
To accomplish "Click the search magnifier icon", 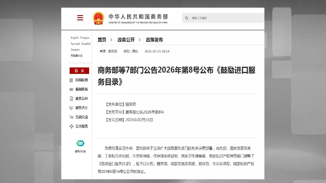I will [x=187, y=18].
